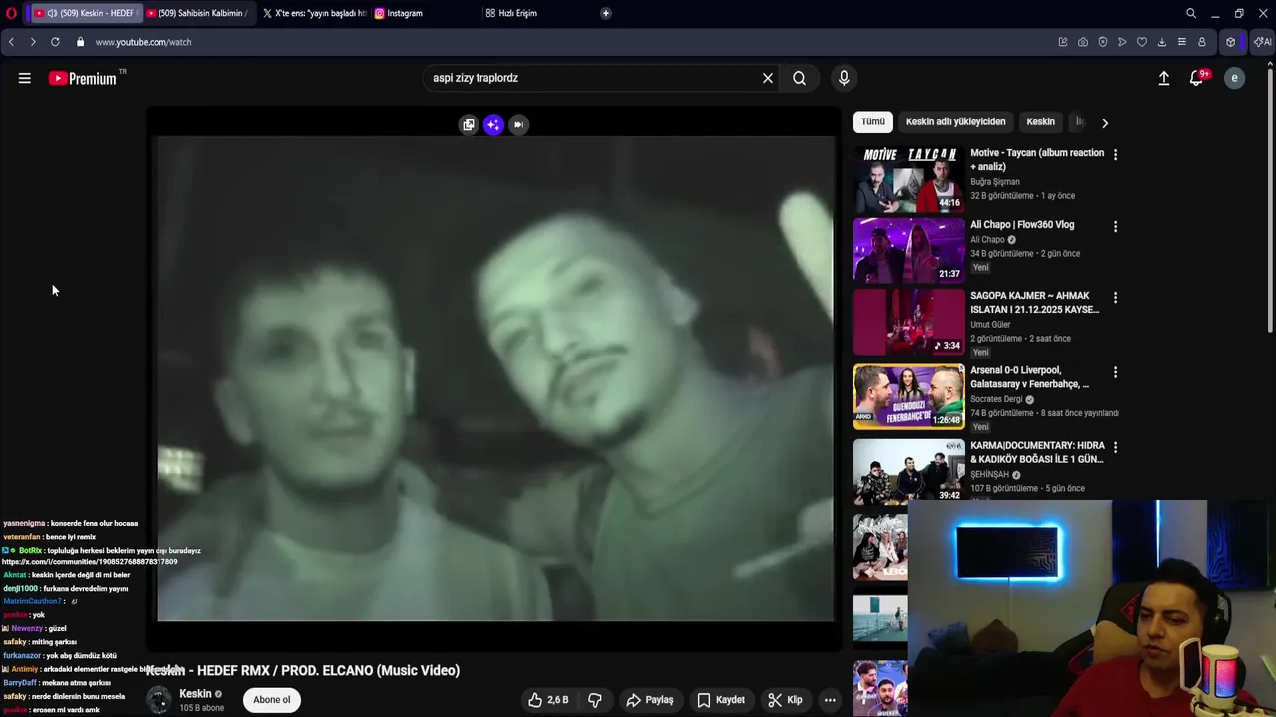Open Opera extensions cube icon
1276x717 pixels.
pyautogui.click(x=1231, y=42)
